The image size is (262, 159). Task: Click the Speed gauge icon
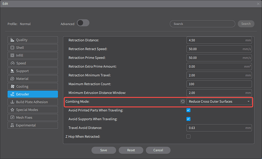click(x=13, y=63)
